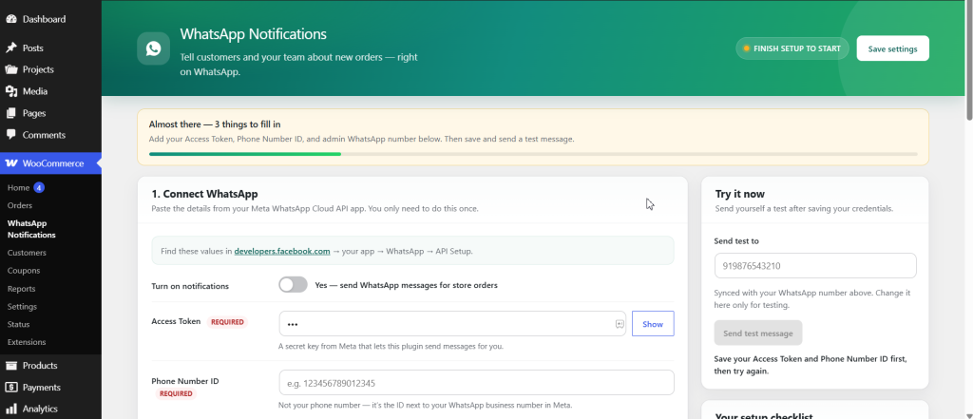Viewport: 973px width, 419px height.
Task: Focus the Phone Number ID field
Action: (x=477, y=382)
